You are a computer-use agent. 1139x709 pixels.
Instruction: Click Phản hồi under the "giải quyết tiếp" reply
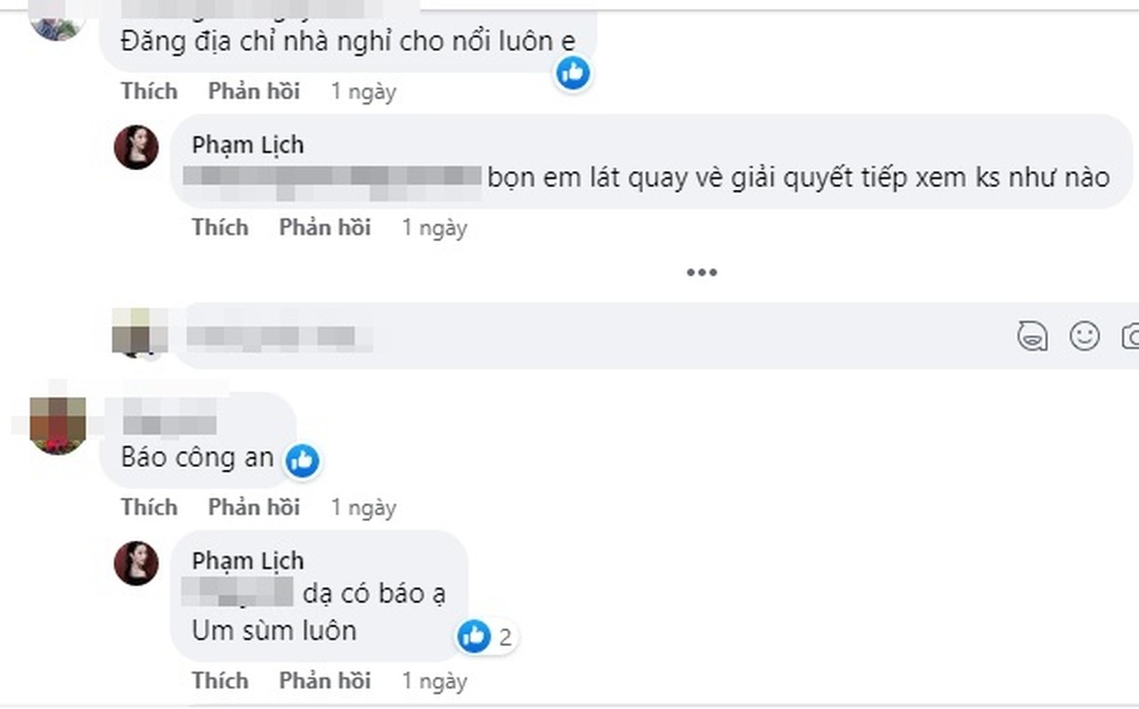pyautogui.click(x=325, y=228)
